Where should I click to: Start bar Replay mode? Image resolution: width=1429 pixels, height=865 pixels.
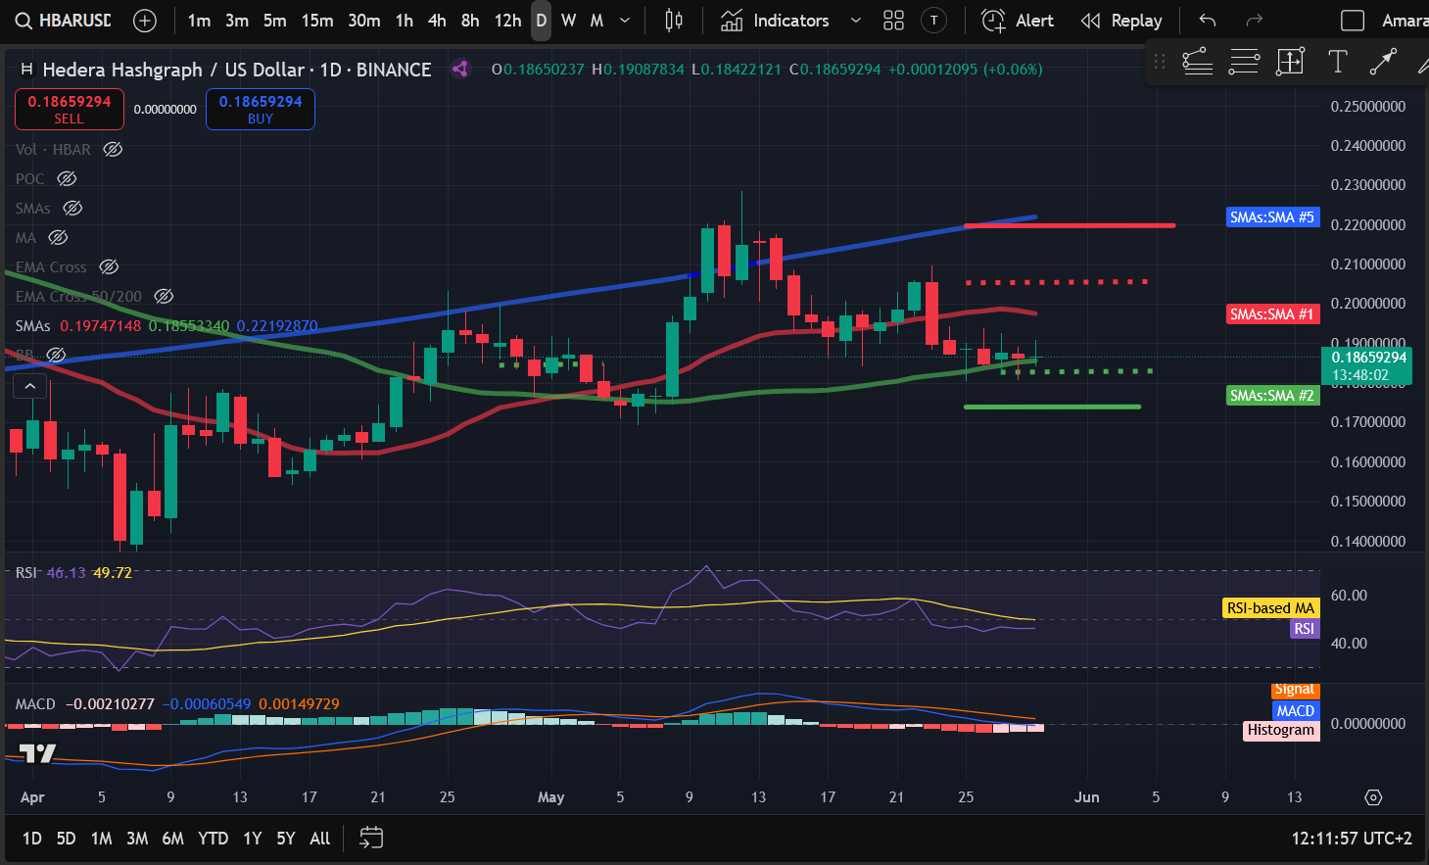coord(1121,21)
